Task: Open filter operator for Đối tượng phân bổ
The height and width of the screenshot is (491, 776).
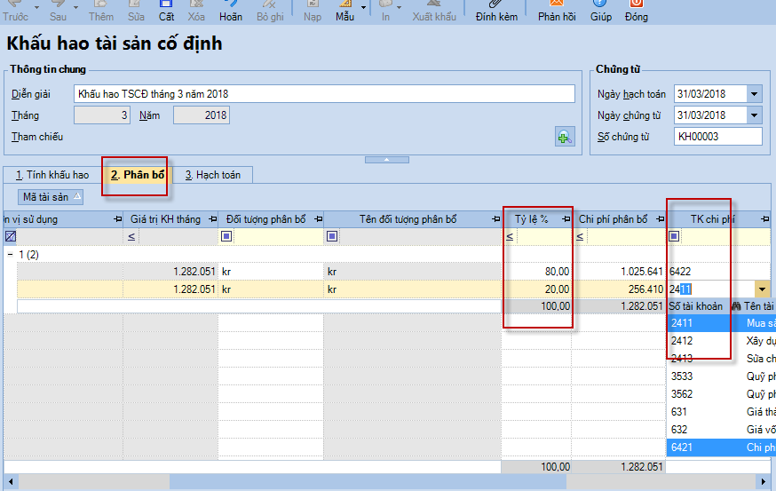Action: [226, 236]
